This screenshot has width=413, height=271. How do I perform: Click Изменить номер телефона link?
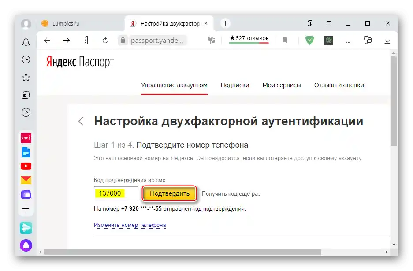point(130,225)
